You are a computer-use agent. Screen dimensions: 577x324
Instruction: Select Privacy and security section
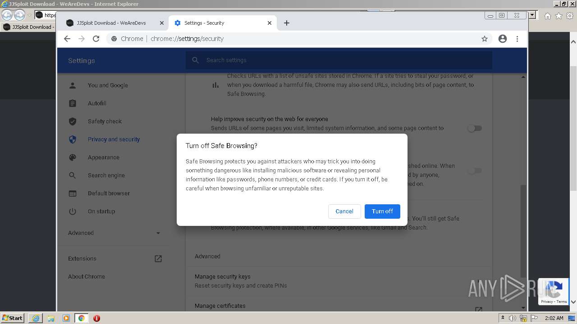(x=114, y=139)
